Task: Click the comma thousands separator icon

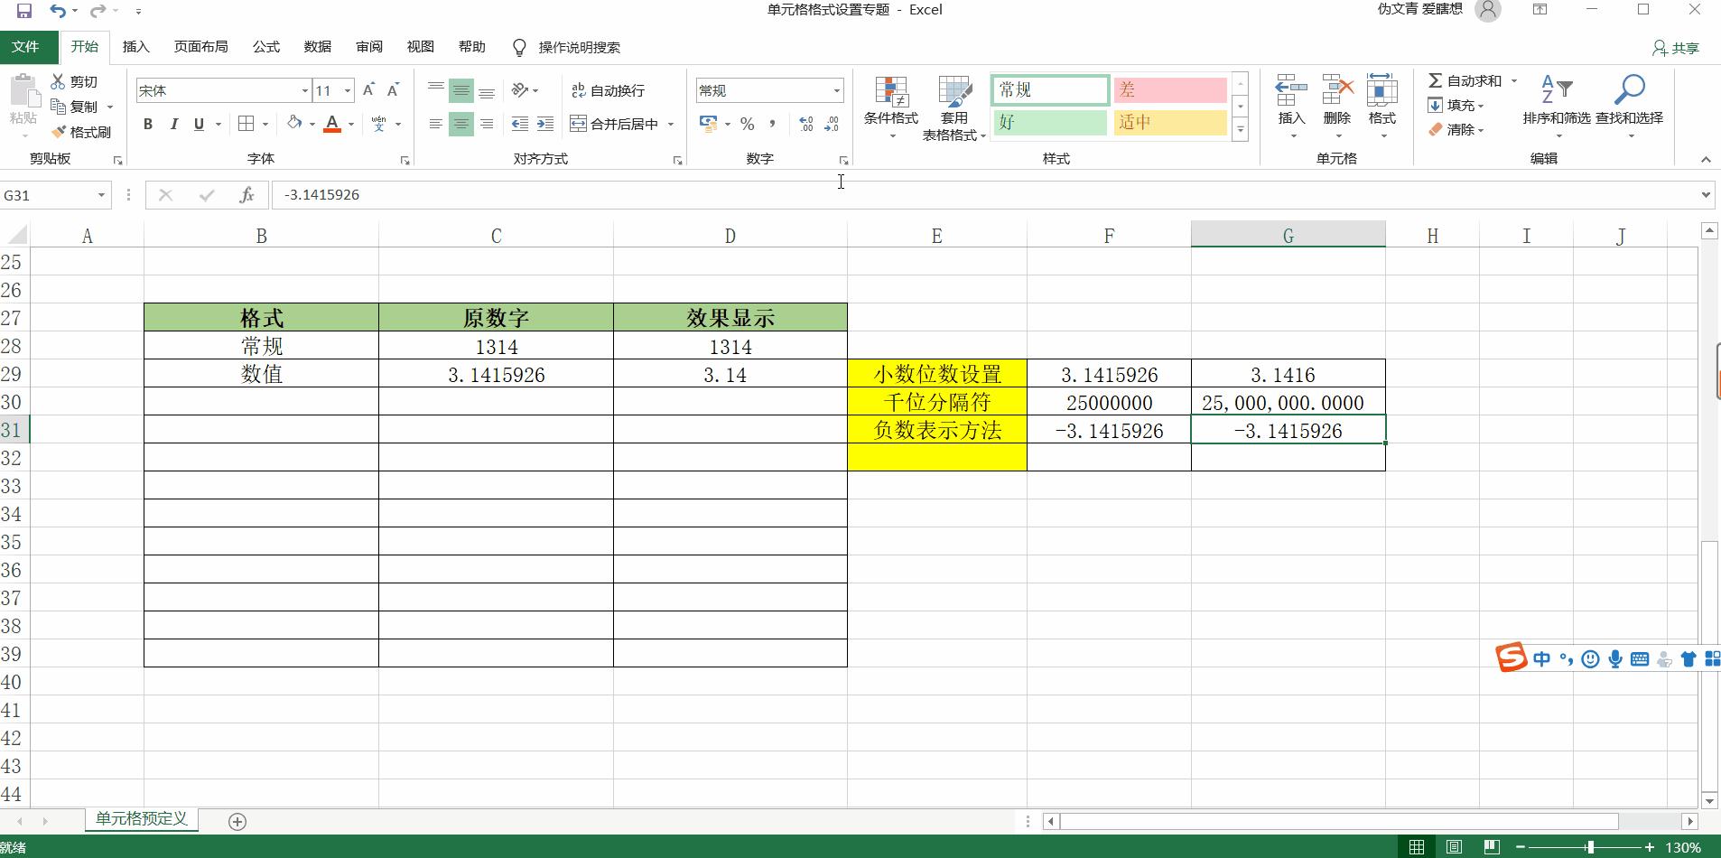Action: (x=773, y=124)
